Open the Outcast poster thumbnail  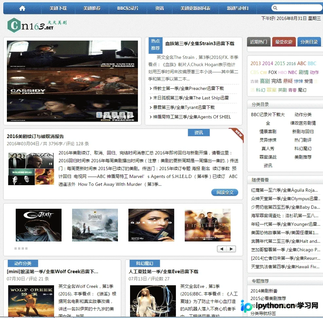[39, 225]
